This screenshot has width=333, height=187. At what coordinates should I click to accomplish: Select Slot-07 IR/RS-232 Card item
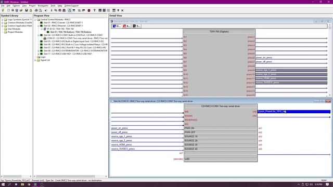tap(75, 47)
